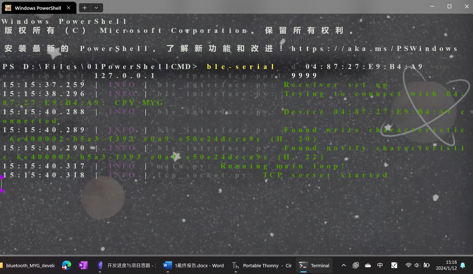
Task: Close the Windows PowerShell tab
Action: pyautogui.click(x=68, y=8)
